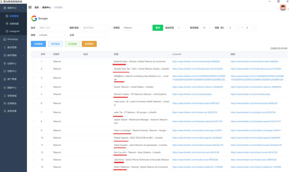Tick the checkbox for row 1

coord(34,62)
